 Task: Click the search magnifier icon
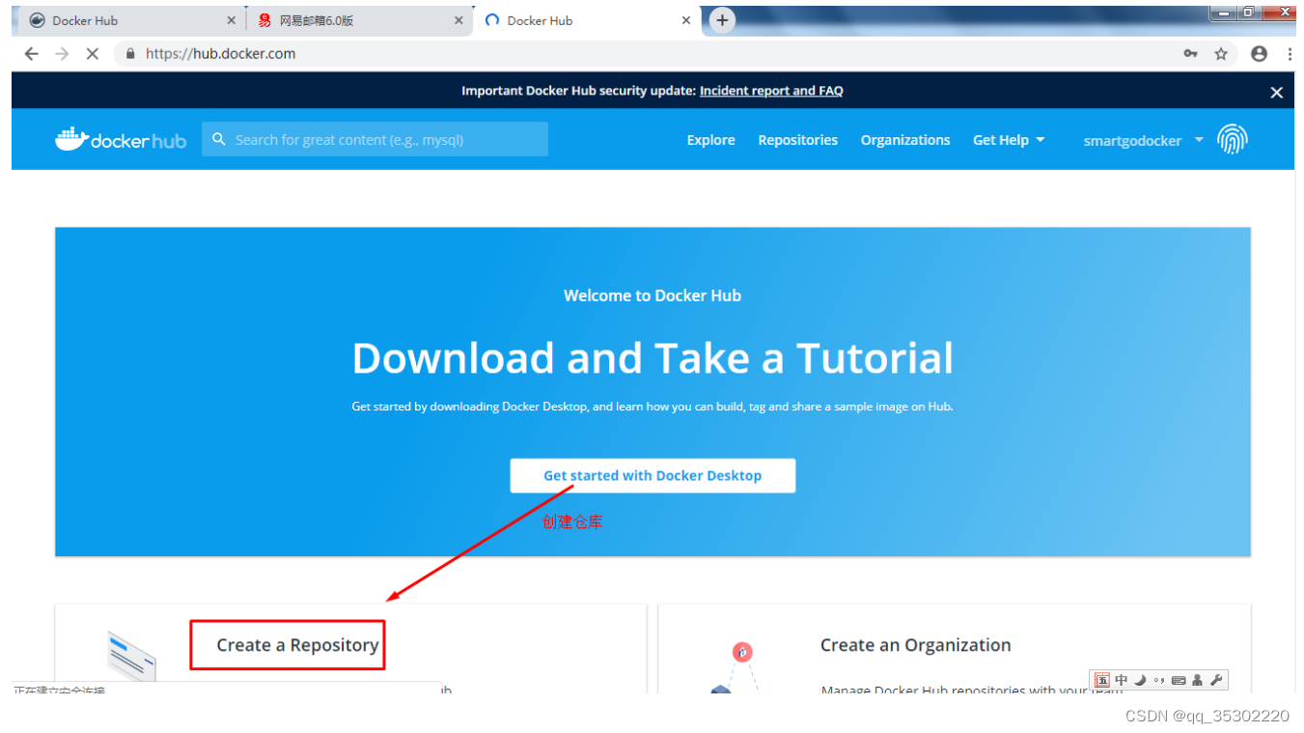[219, 139]
